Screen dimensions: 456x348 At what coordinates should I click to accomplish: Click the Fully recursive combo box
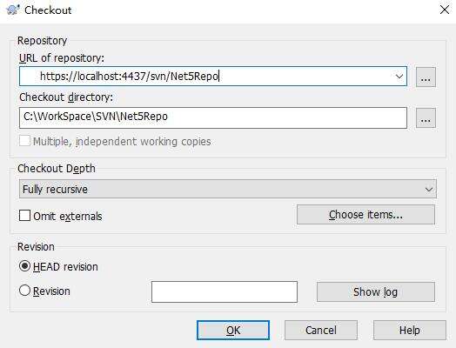coord(228,189)
